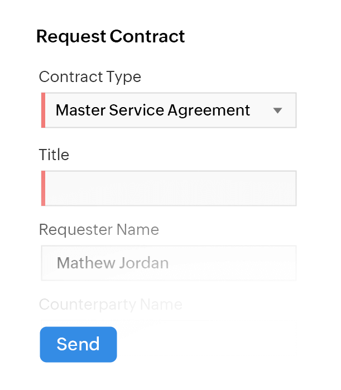Open the Master Service Agreement combo box
This screenshot has width=341, height=390.
pyautogui.click(x=167, y=110)
